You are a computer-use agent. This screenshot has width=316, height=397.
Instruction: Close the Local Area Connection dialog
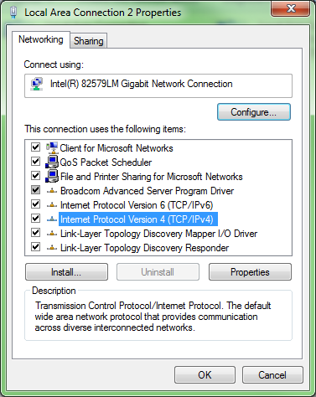[x=291, y=8]
